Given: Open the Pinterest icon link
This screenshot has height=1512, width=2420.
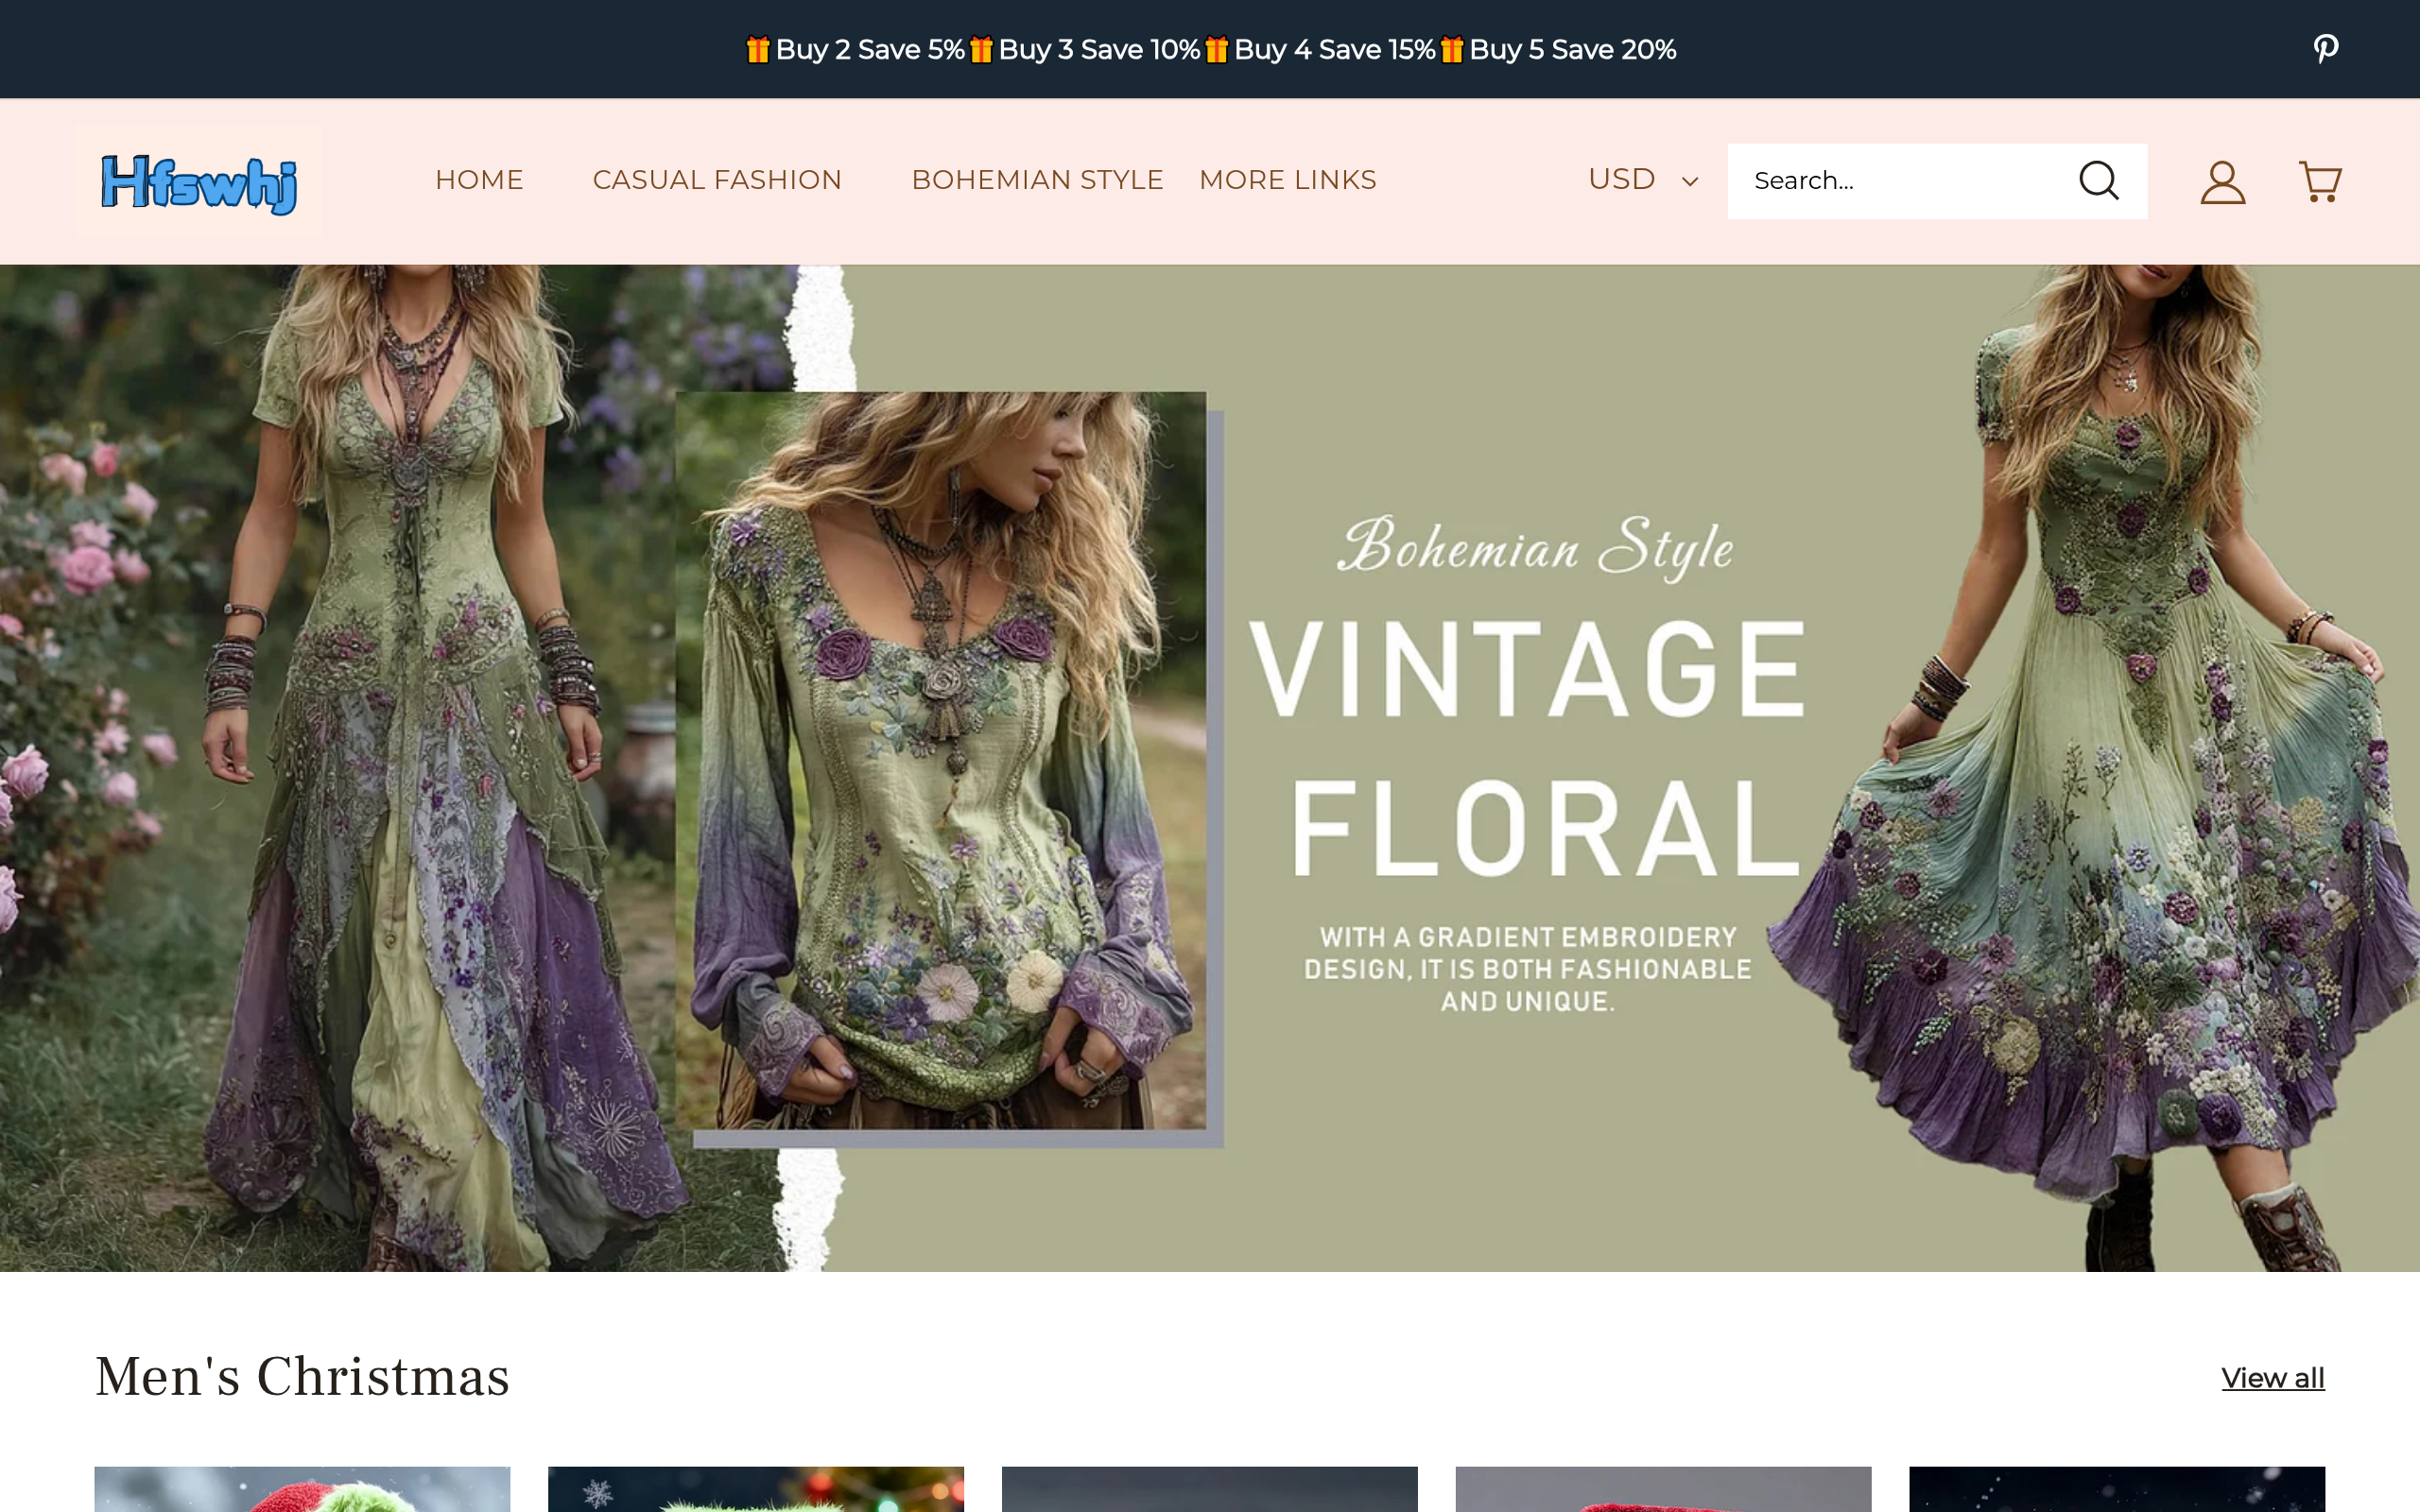Looking at the screenshot, I should pos(2325,48).
